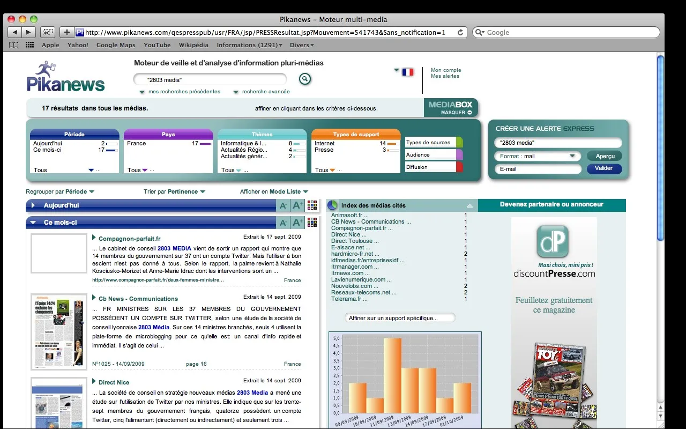The width and height of the screenshot is (686, 429).
Task: Click the E-mail input field
Action: [538, 169]
